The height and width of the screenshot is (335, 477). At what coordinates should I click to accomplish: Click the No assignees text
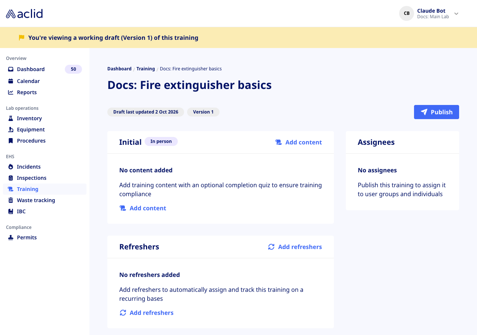click(377, 170)
